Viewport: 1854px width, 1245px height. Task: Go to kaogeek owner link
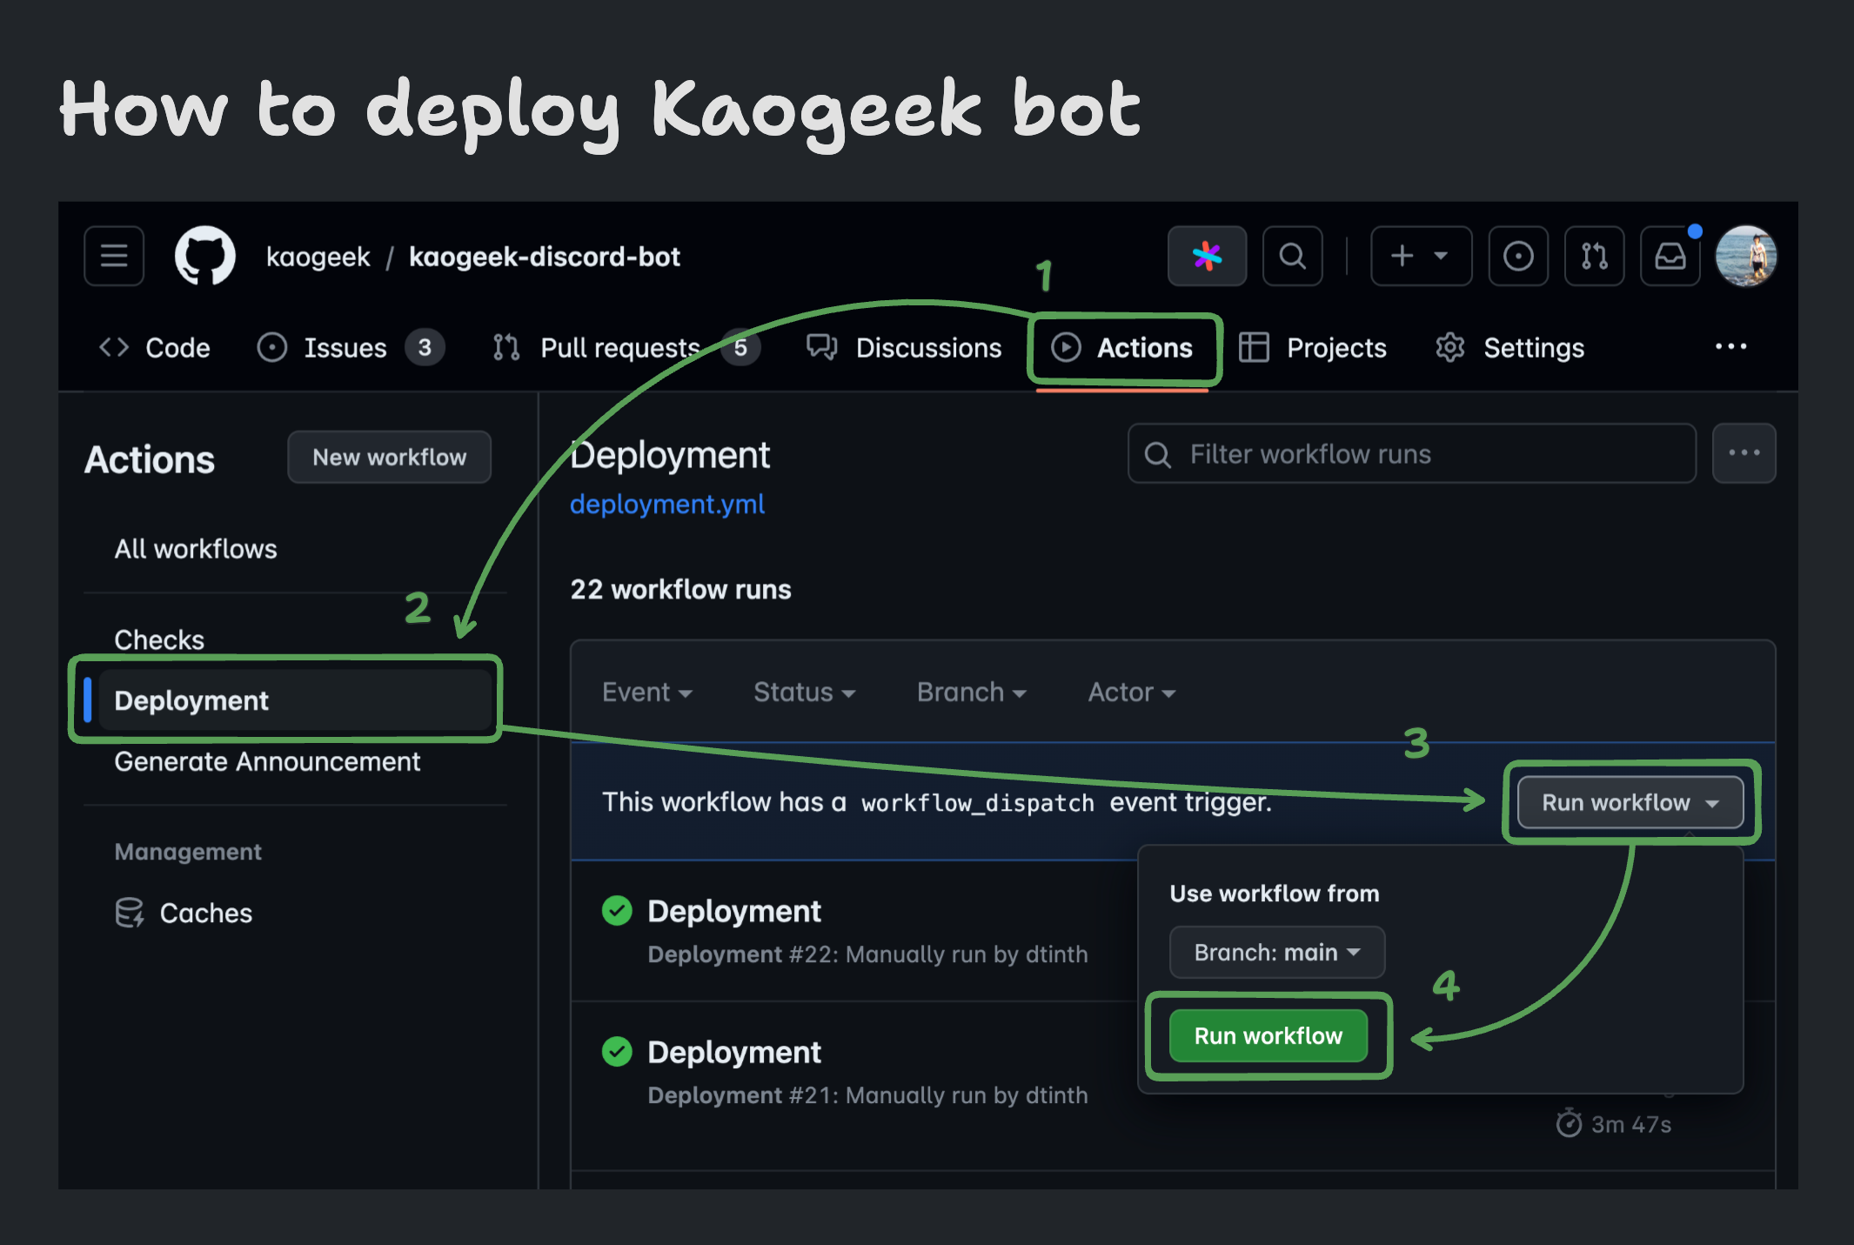(318, 257)
